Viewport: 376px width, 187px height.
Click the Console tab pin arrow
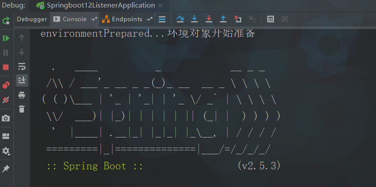(94, 19)
